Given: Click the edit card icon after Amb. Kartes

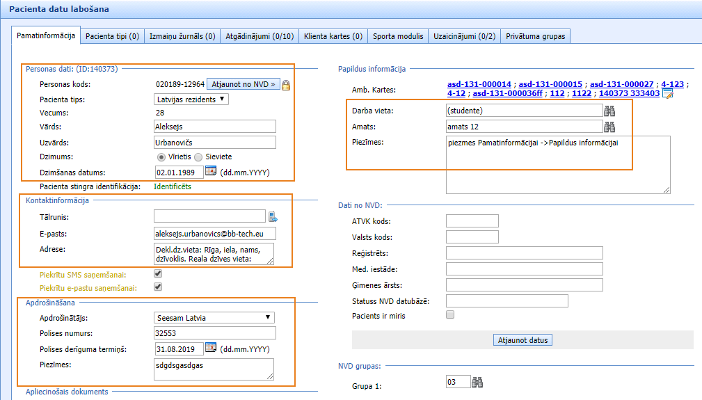Looking at the screenshot, I should click(667, 94).
